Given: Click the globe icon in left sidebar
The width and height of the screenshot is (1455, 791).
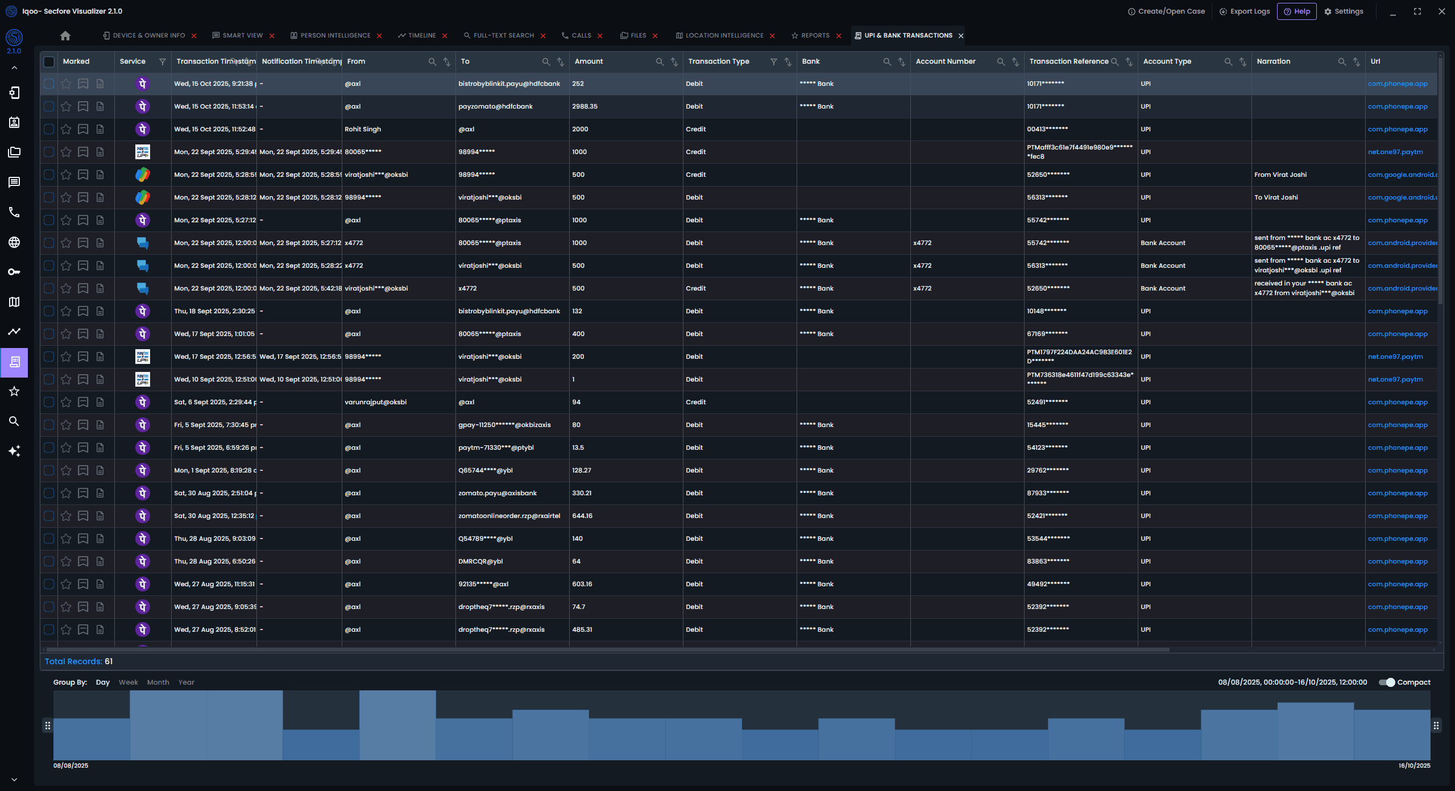Looking at the screenshot, I should [x=14, y=242].
